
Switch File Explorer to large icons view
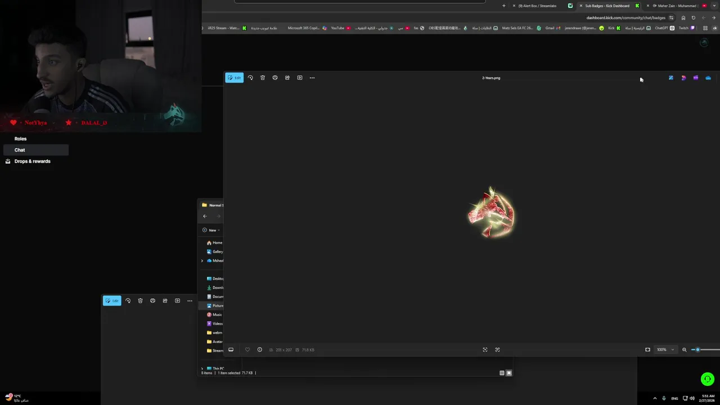tap(509, 373)
